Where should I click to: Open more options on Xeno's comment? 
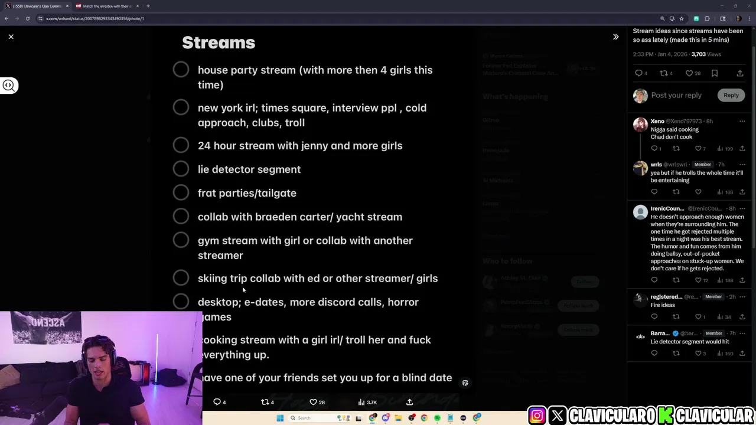pyautogui.click(x=742, y=121)
